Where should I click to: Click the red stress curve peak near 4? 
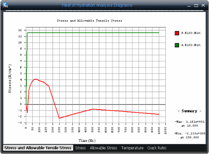tap(35, 79)
